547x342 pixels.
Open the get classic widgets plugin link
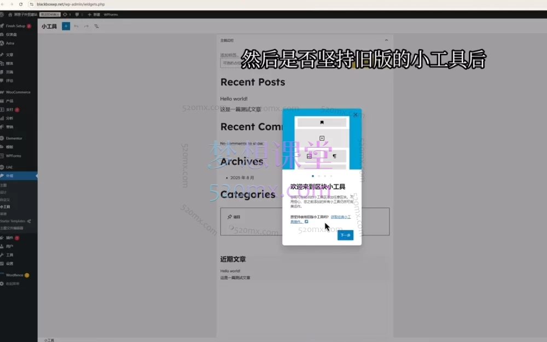click(x=341, y=217)
